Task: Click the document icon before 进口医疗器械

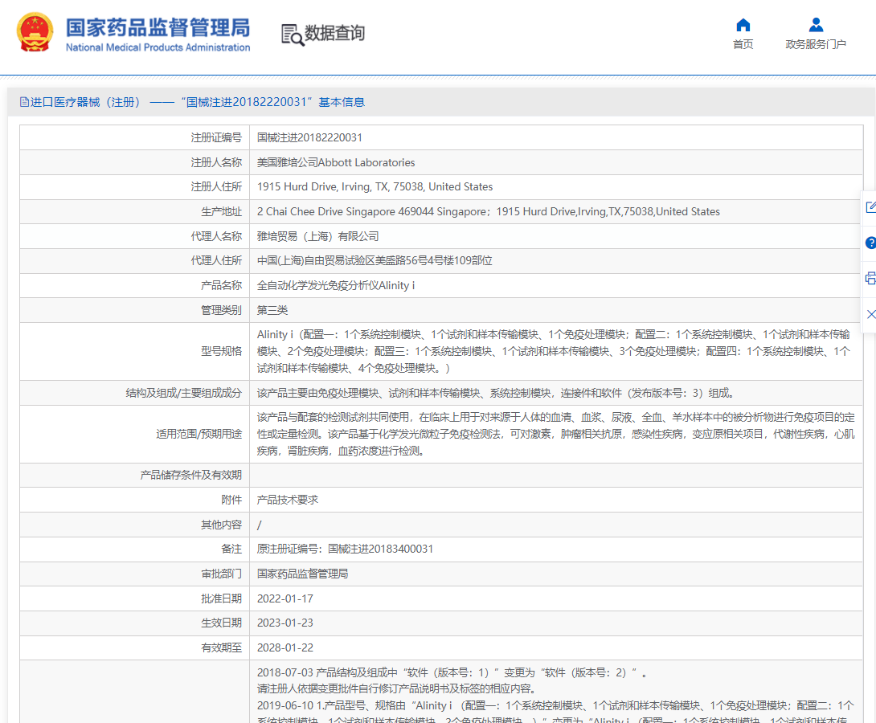Action: tap(24, 102)
